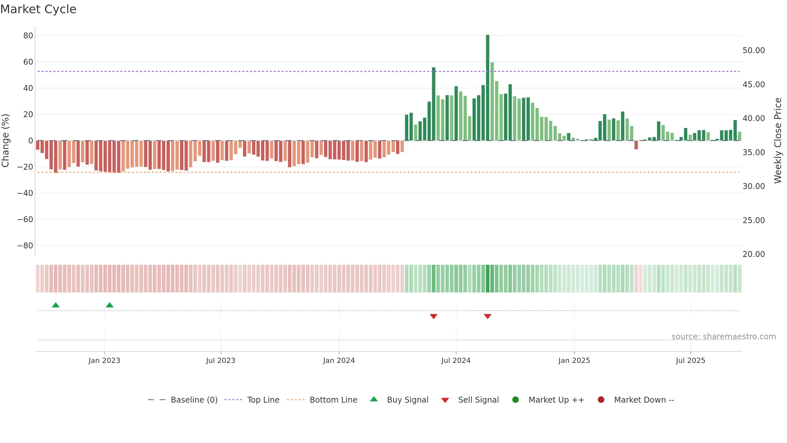Viewport: 787px width, 443px height.
Task: Click the grey dashed Baseline legend sample
Action: [x=156, y=400]
